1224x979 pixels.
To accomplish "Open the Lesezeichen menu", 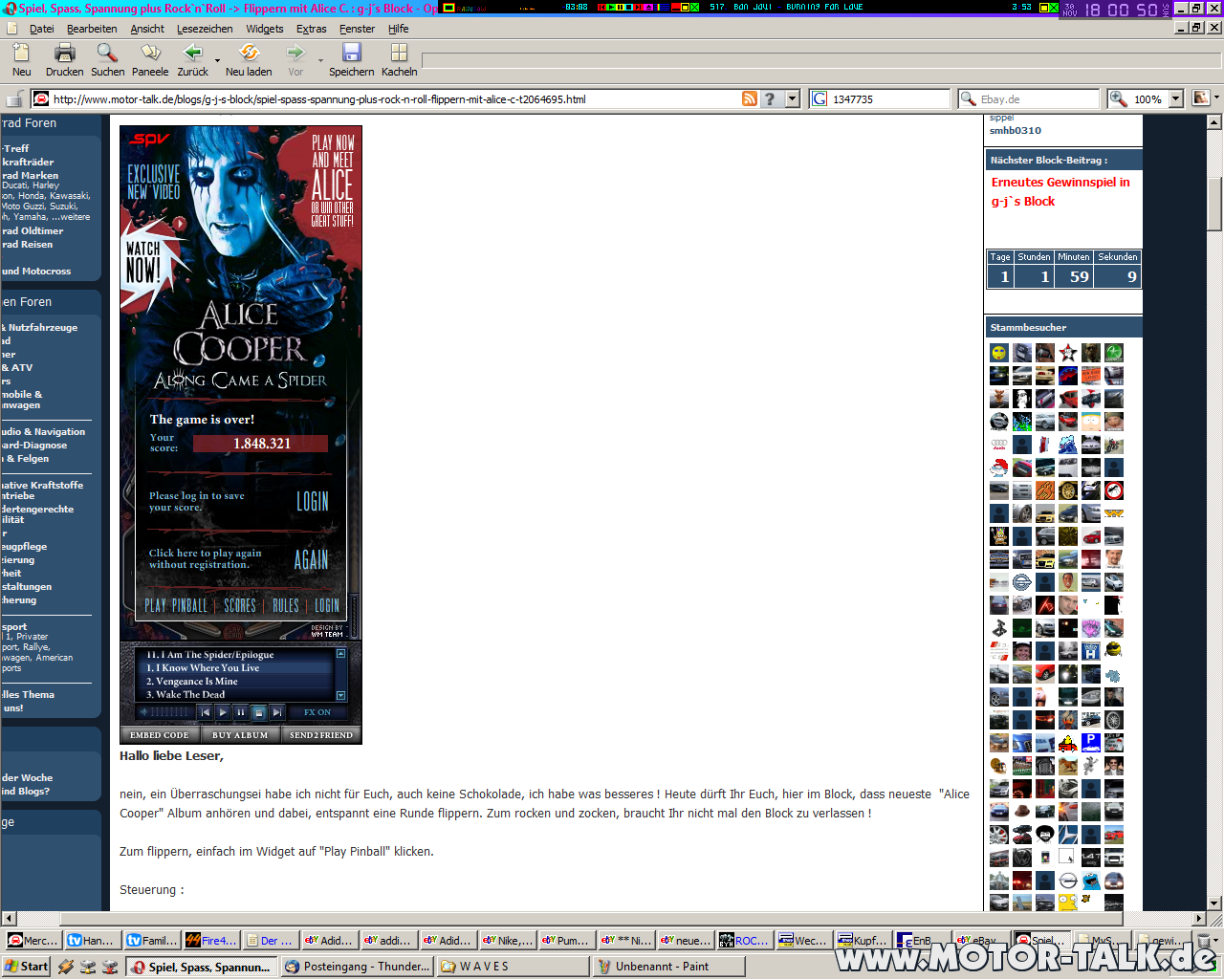I will 205,29.
